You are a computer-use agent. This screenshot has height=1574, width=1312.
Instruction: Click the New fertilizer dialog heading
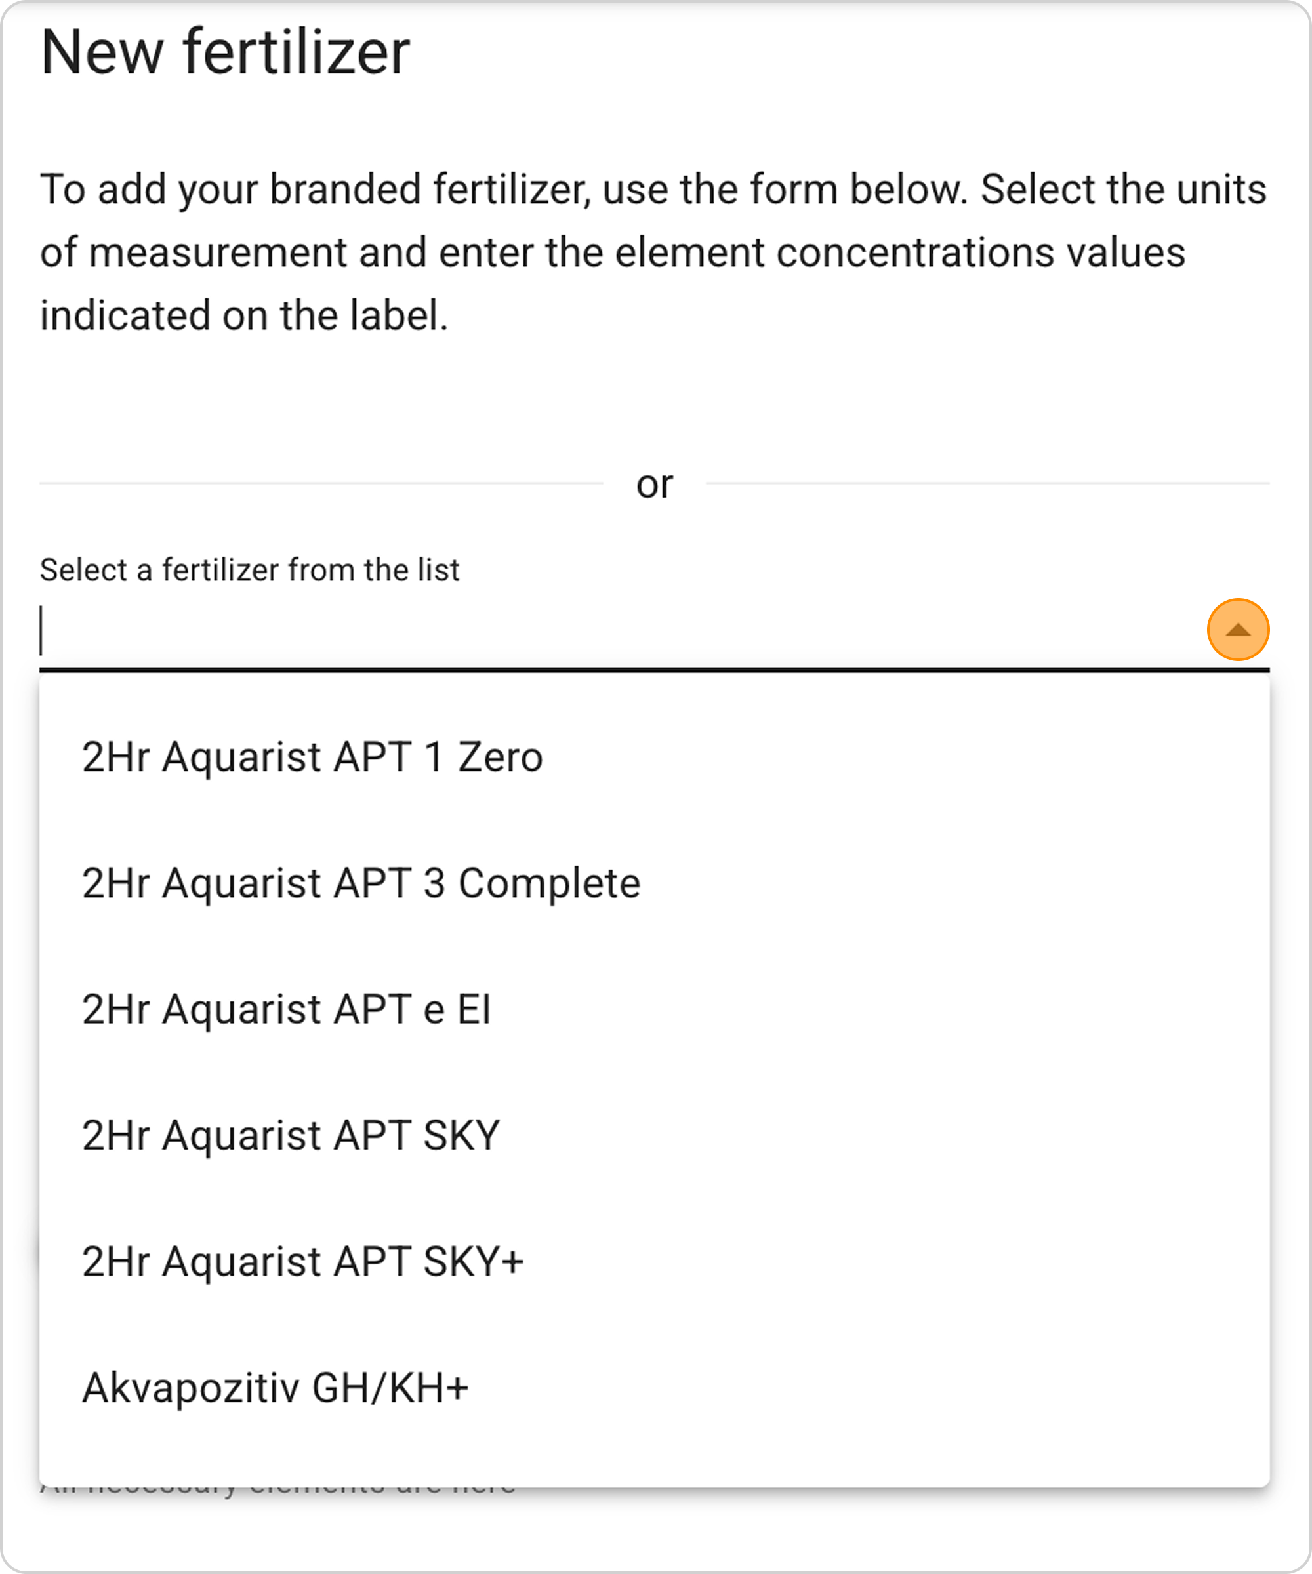225,52
